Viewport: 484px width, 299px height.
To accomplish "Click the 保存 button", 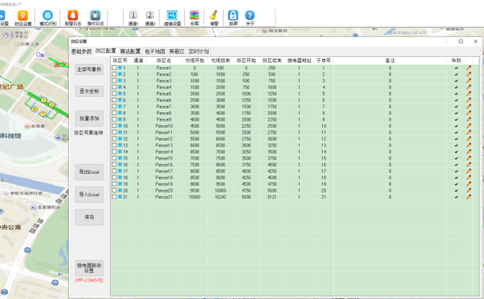I will click(x=89, y=216).
